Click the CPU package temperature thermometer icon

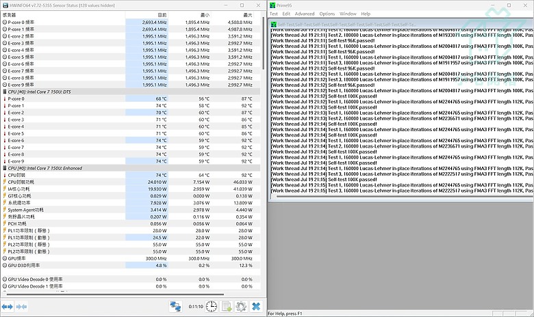click(x=5, y=175)
